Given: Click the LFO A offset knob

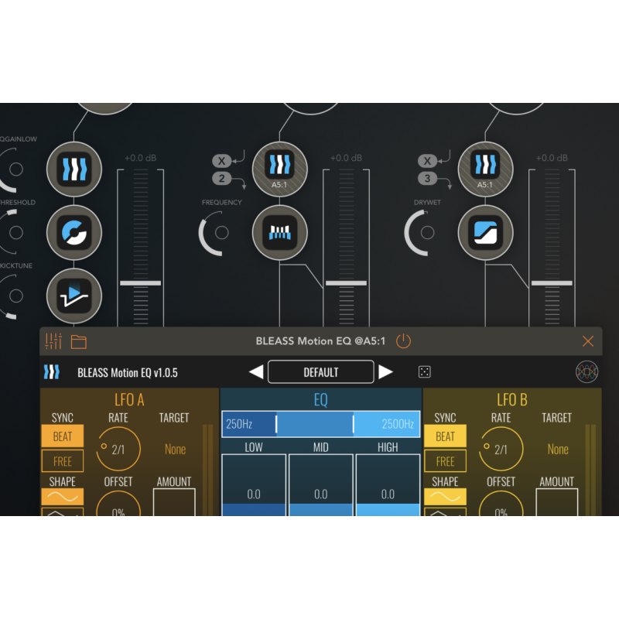Looking at the screenshot, I should tap(118, 504).
